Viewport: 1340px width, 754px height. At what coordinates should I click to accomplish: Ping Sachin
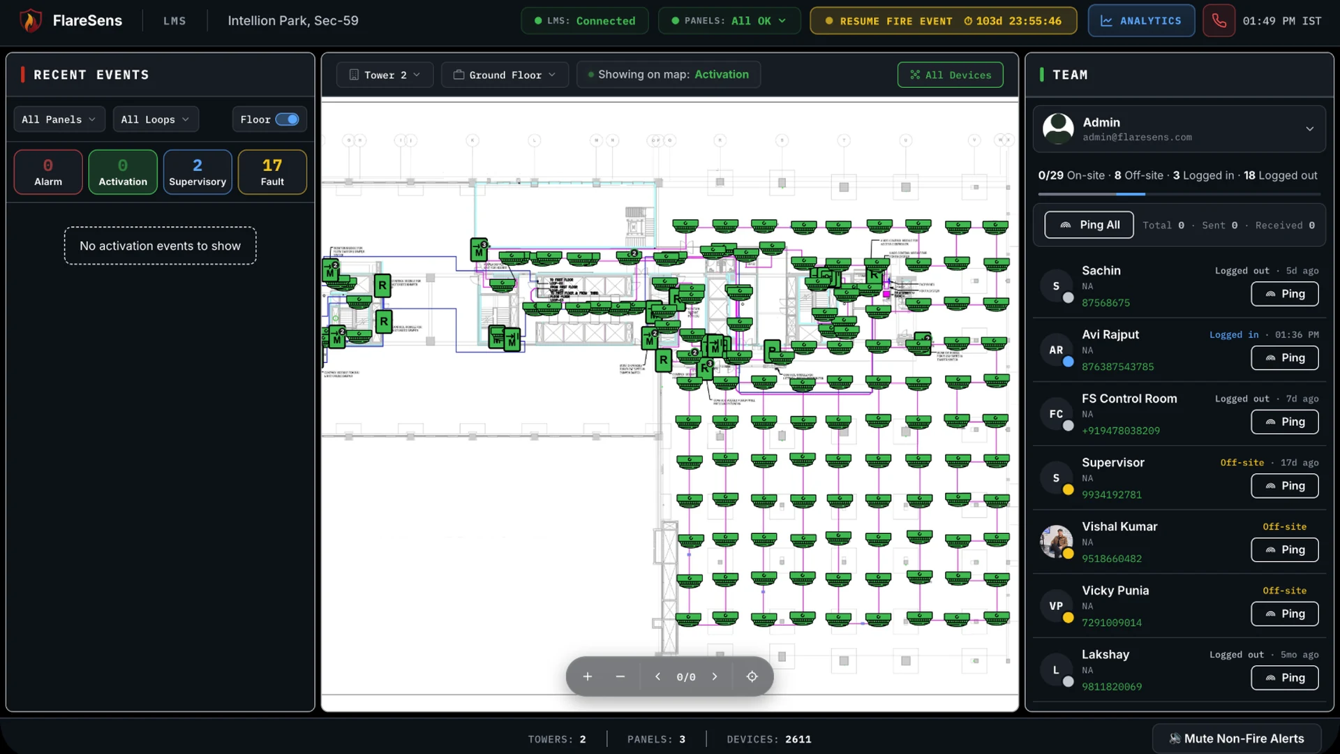[1284, 294]
